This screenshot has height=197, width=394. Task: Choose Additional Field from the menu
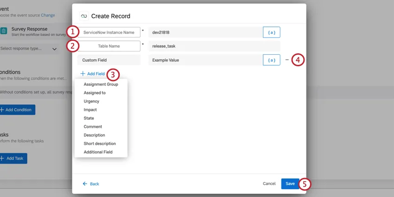coord(98,152)
